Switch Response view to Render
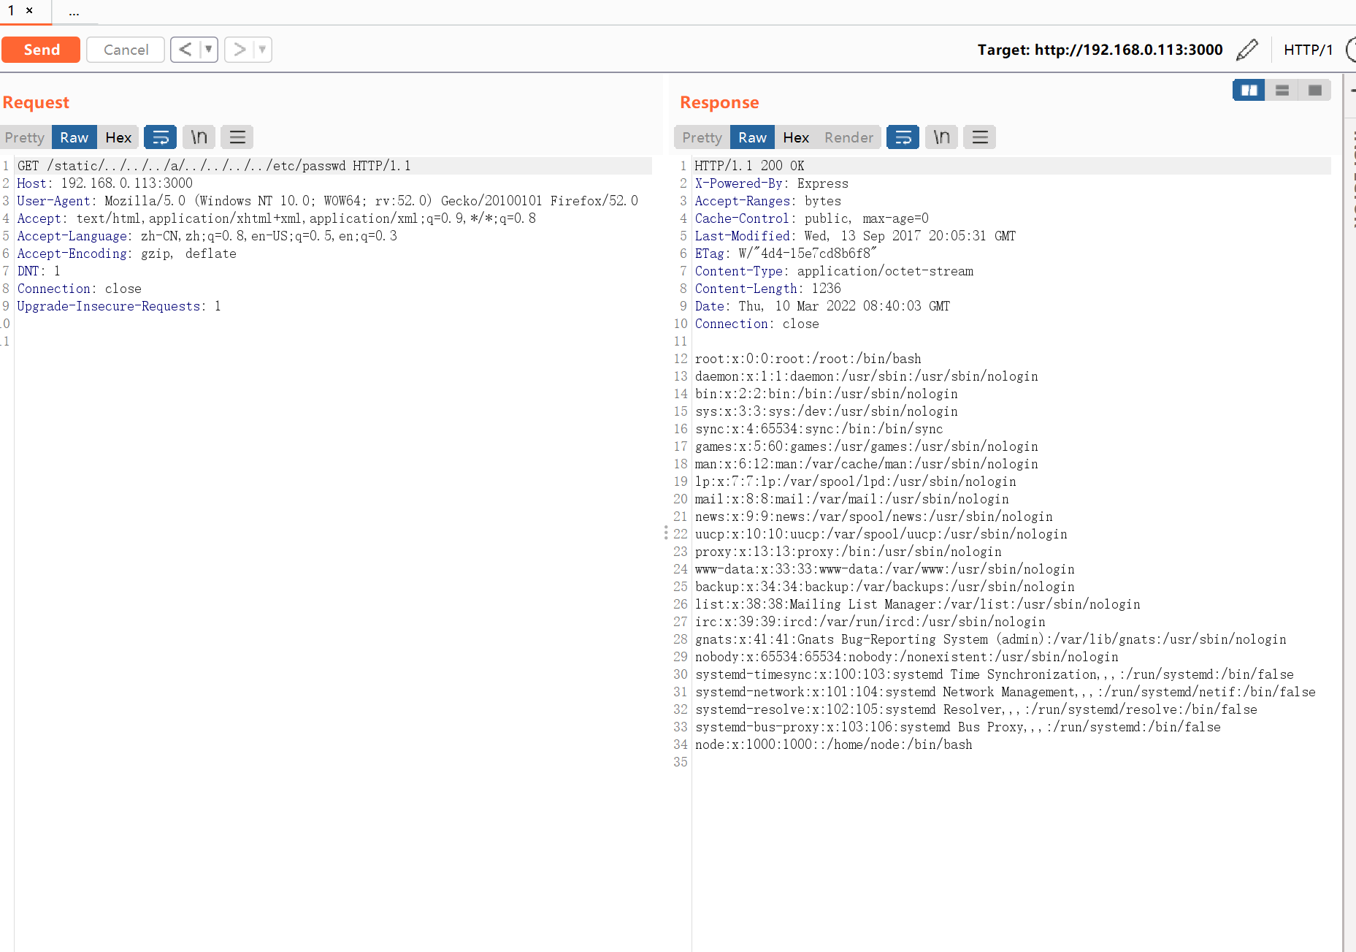The width and height of the screenshot is (1356, 952). [x=849, y=137]
